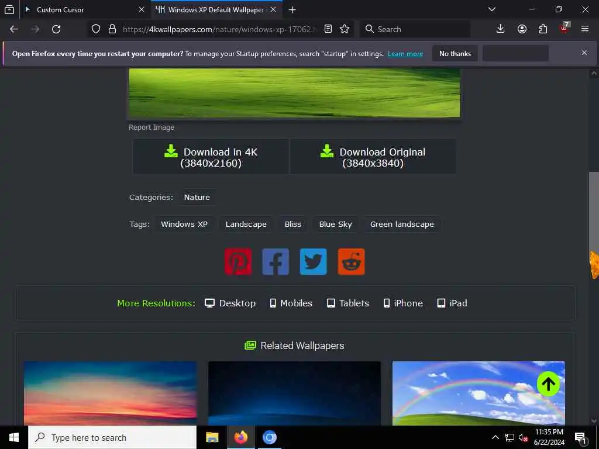The height and width of the screenshot is (449, 599).
Task: Download in 4K (3840x2160)
Action: tap(211, 157)
